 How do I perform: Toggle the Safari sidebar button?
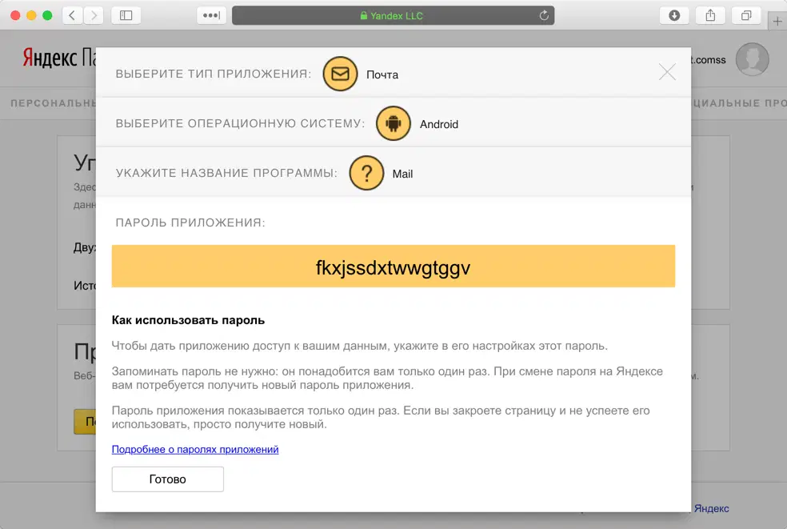[x=126, y=15]
